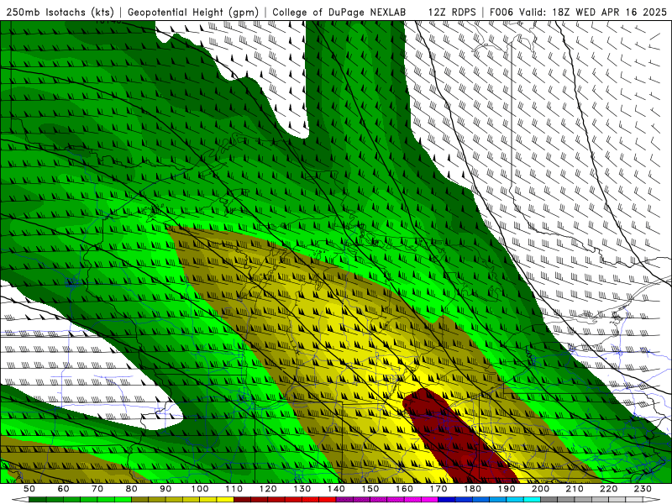The height and width of the screenshot is (504, 672).
Task: Click the legend value 50
Action: point(29,489)
